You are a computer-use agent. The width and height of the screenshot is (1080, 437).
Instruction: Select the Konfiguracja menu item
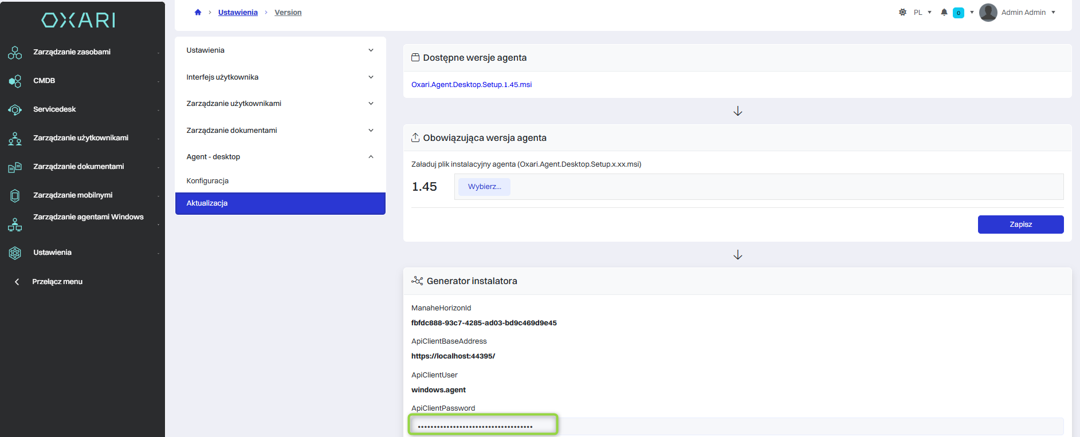click(280, 180)
